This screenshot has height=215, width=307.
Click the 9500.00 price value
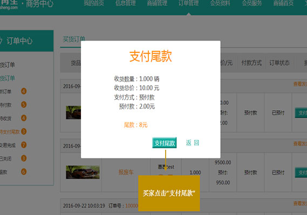click(223, 163)
